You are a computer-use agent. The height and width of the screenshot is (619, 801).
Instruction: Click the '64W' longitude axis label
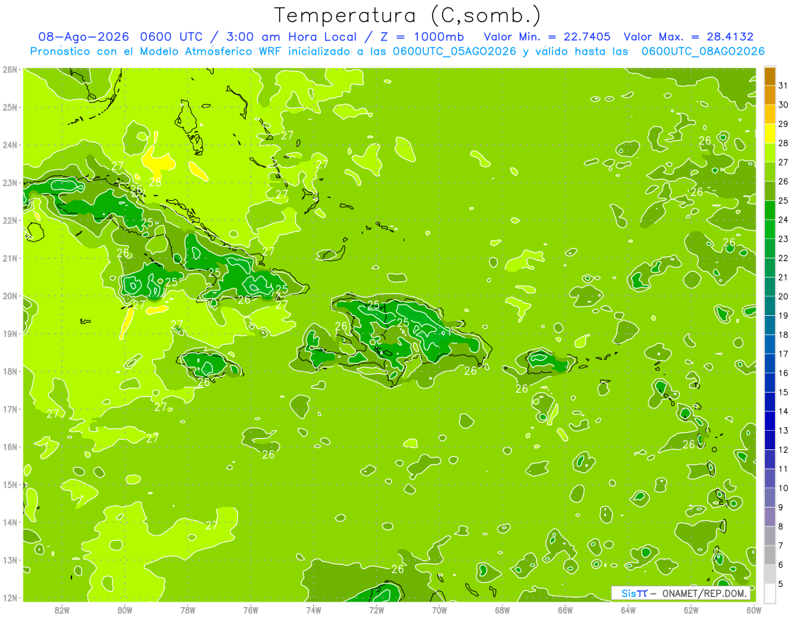tap(628, 610)
